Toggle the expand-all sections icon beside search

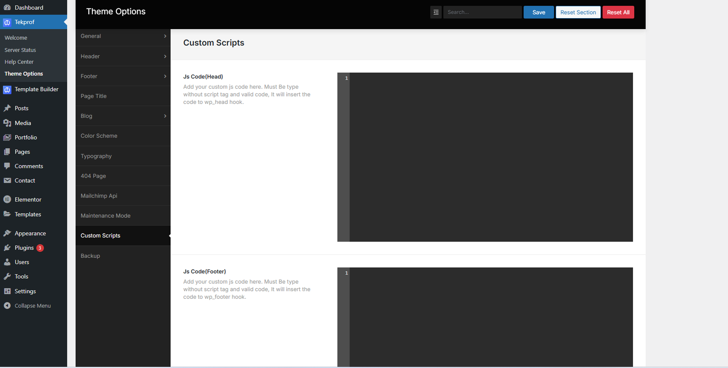click(x=436, y=12)
